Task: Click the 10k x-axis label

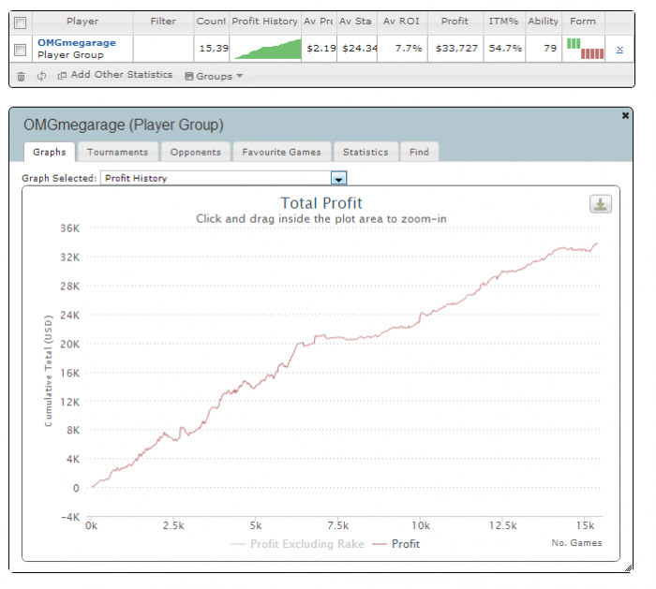Action: 421,526
